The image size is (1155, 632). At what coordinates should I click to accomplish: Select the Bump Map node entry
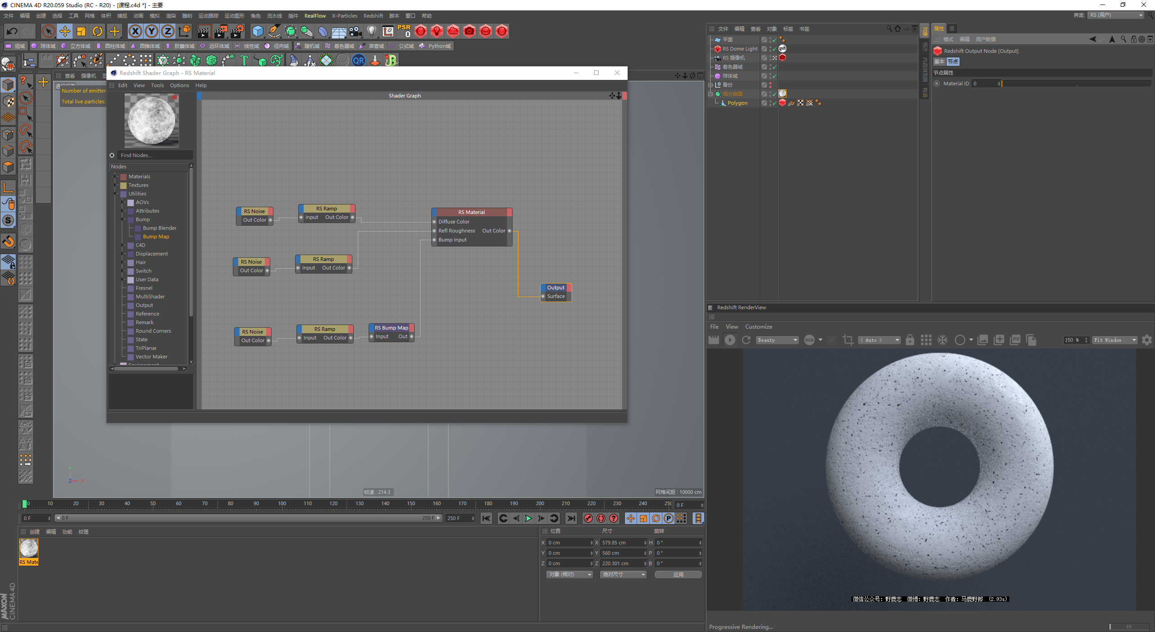156,237
